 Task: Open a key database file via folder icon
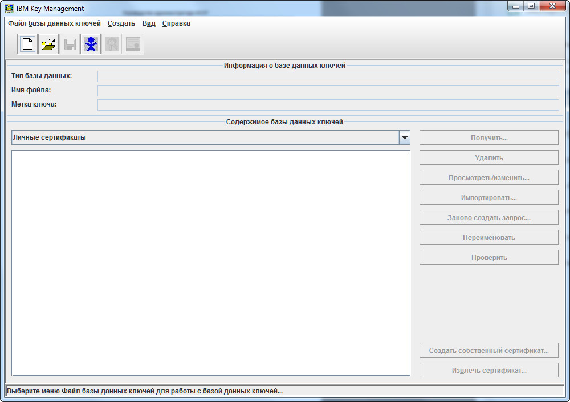point(48,44)
